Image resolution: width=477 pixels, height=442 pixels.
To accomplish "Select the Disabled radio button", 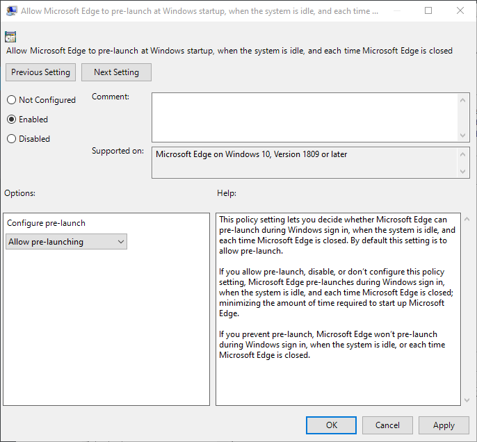I will (11, 139).
